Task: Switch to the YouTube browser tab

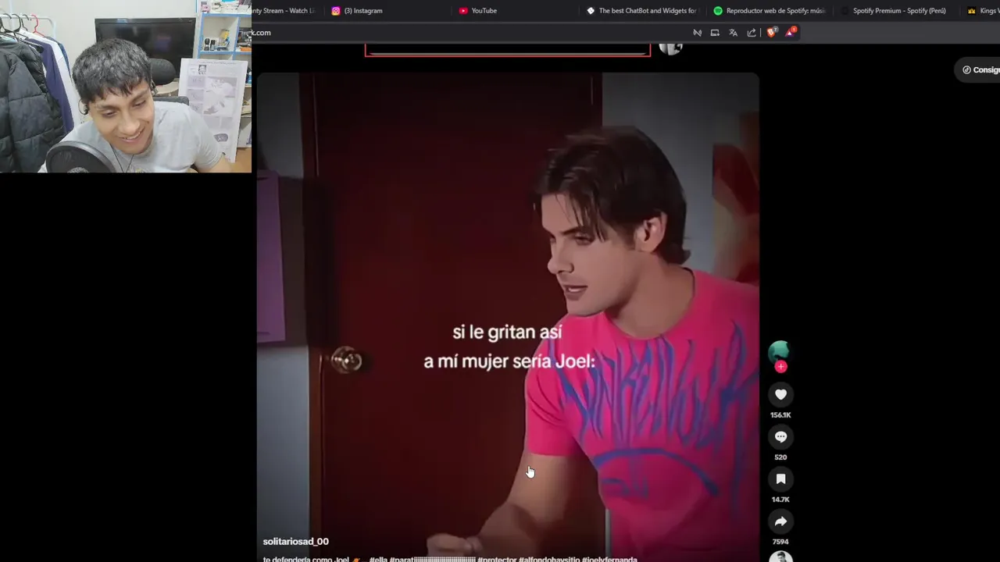Action: [516, 11]
